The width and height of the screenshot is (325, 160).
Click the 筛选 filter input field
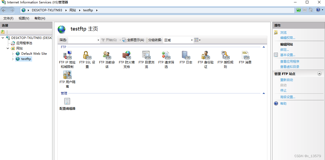tap(82, 40)
